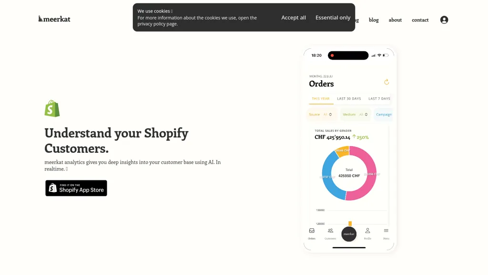Screen dimensions: 488x275
Task: Tap the round meerkat center button
Action: coord(349,234)
